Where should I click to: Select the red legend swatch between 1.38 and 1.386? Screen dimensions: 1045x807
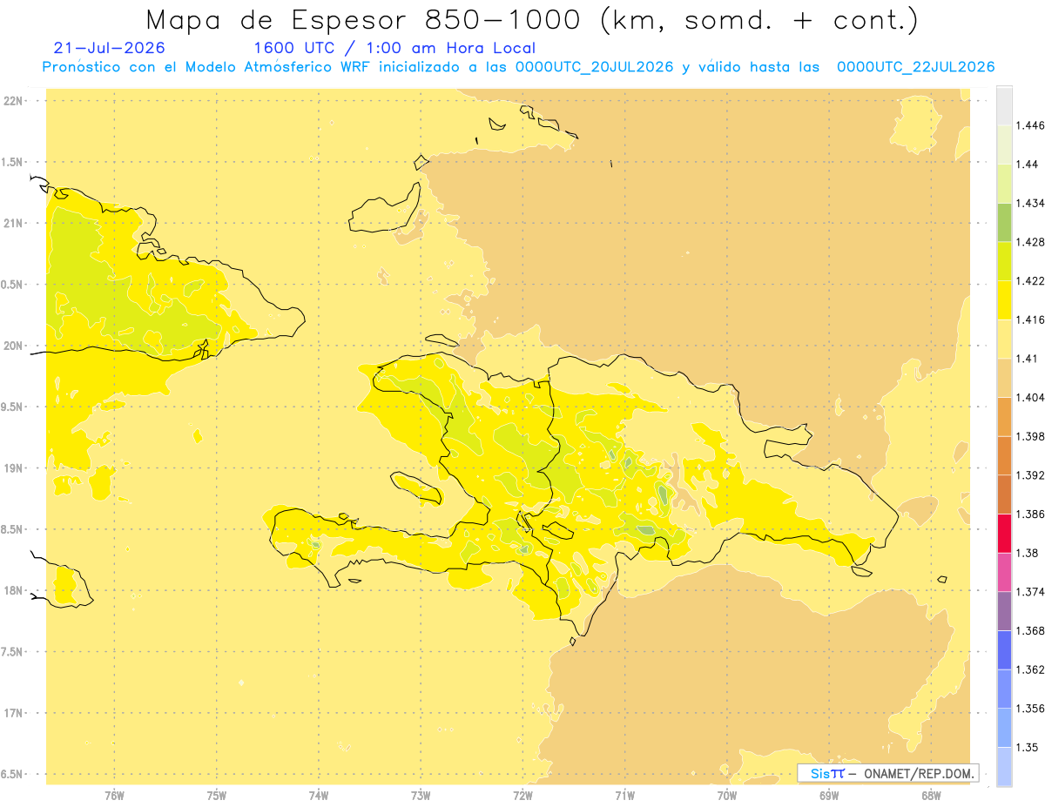pos(1004,533)
